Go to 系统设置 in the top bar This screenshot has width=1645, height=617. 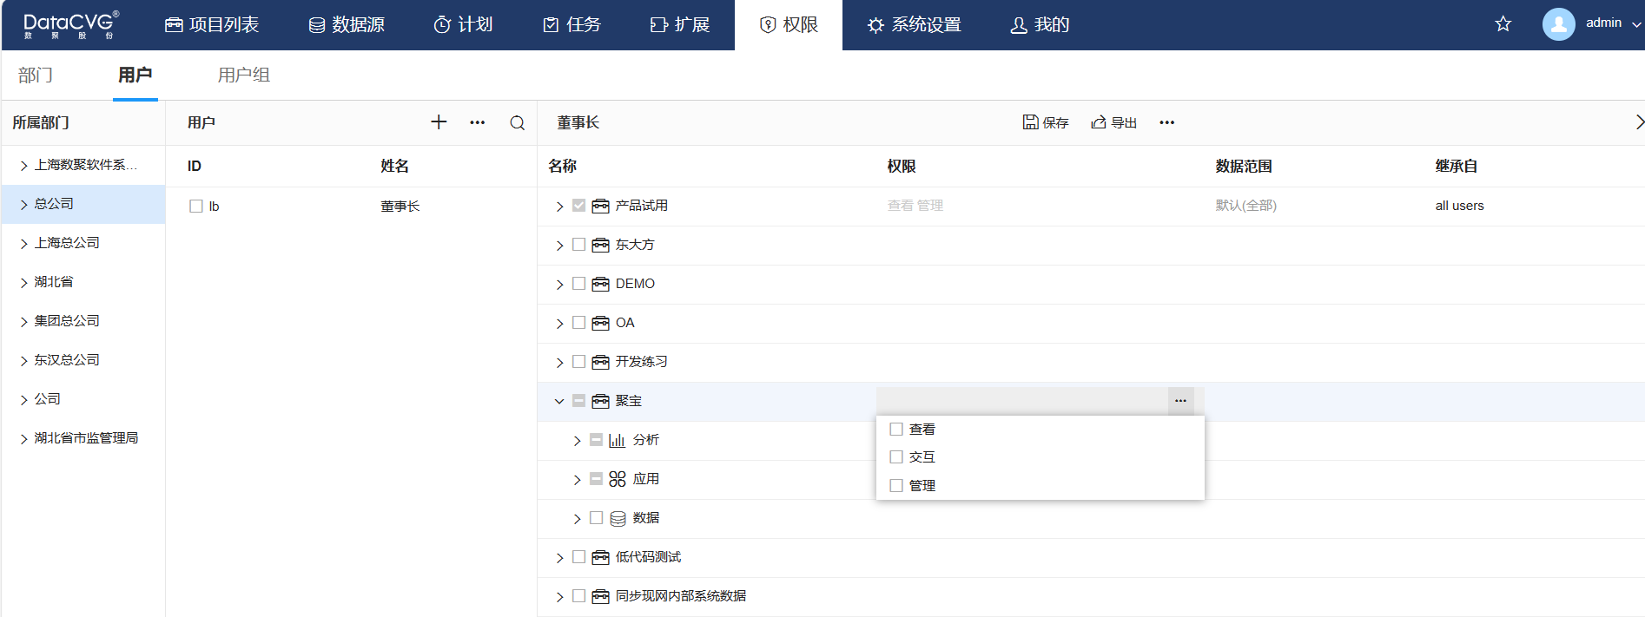[x=914, y=24]
